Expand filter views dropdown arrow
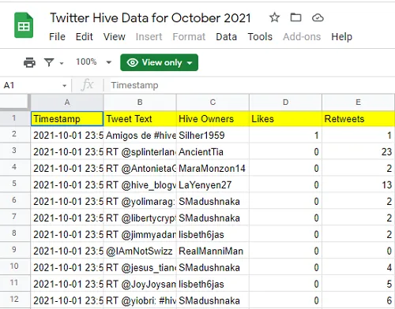The image size is (395, 309). pos(62,63)
